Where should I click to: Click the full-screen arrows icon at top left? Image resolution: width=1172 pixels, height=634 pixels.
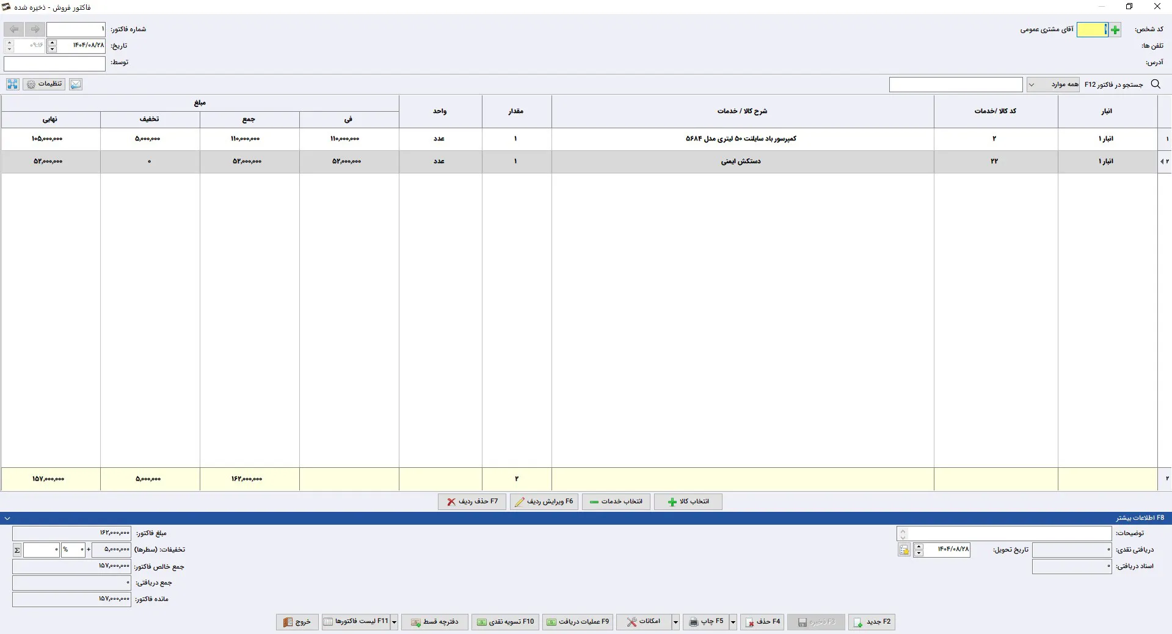tap(12, 84)
